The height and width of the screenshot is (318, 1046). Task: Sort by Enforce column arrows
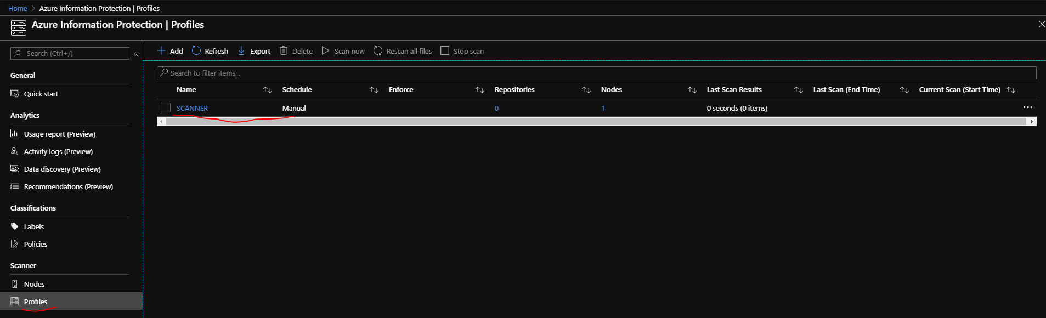(480, 90)
